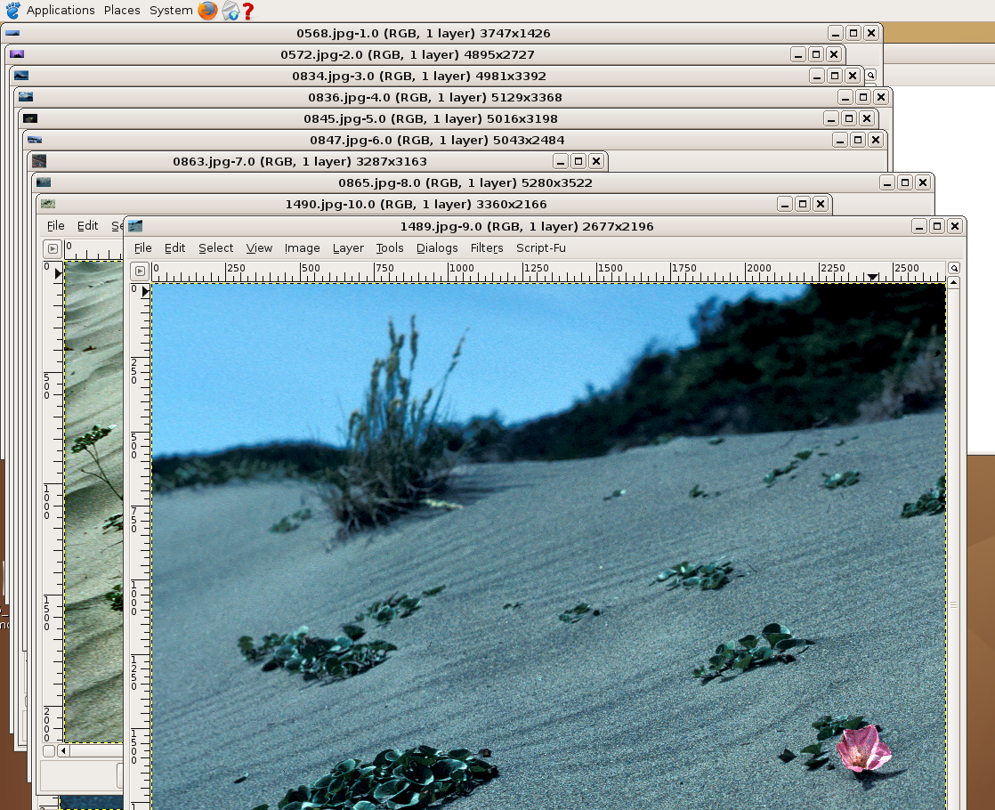
Task: Close the 0865.jpg-8.0 window
Action: (x=923, y=182)
